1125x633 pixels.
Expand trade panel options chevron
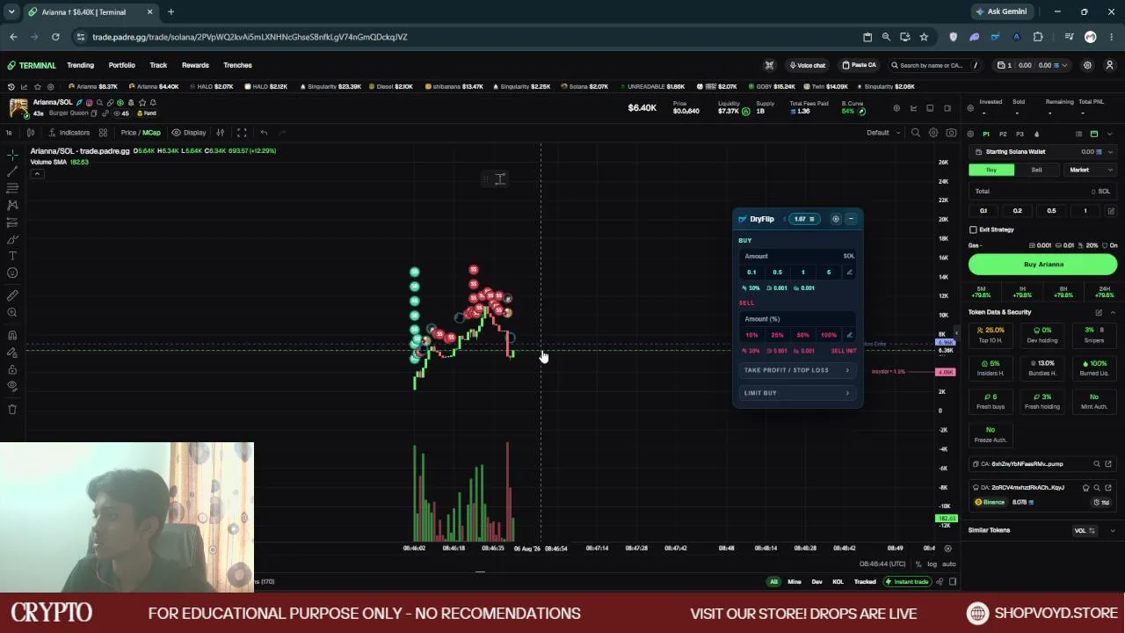coord(1110,134)
